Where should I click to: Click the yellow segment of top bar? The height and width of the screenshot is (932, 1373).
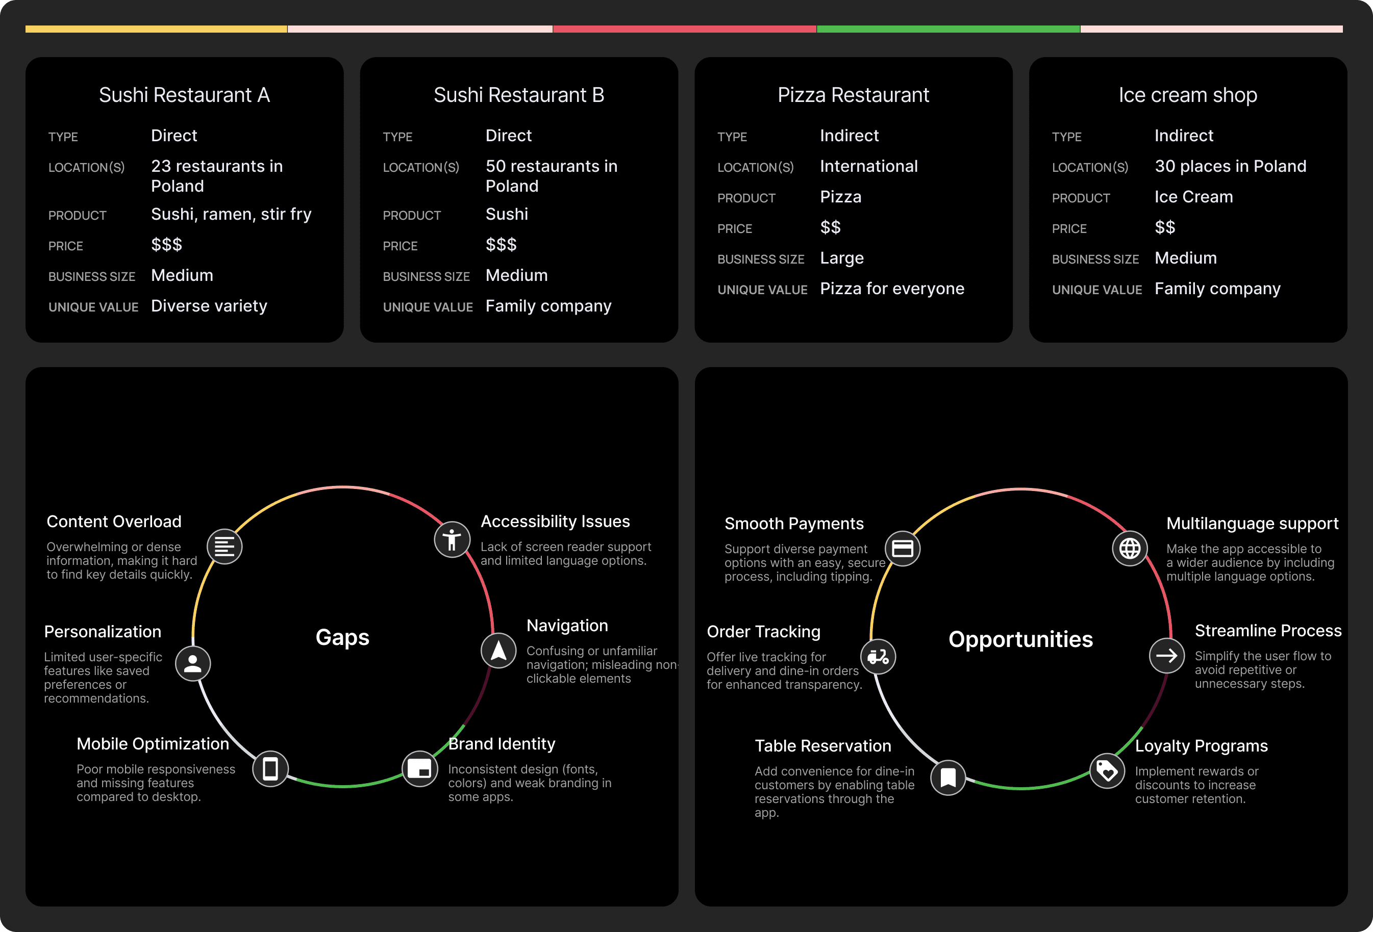tap(156, 29)
